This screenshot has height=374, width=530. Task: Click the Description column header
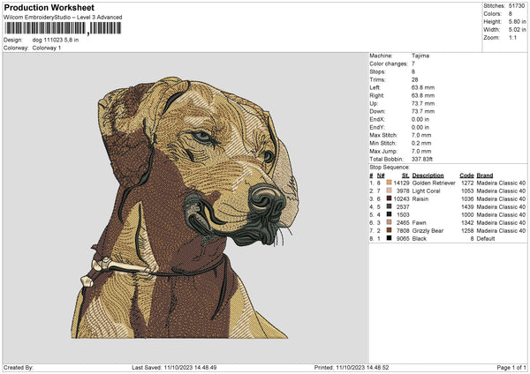tap(428, 176)
